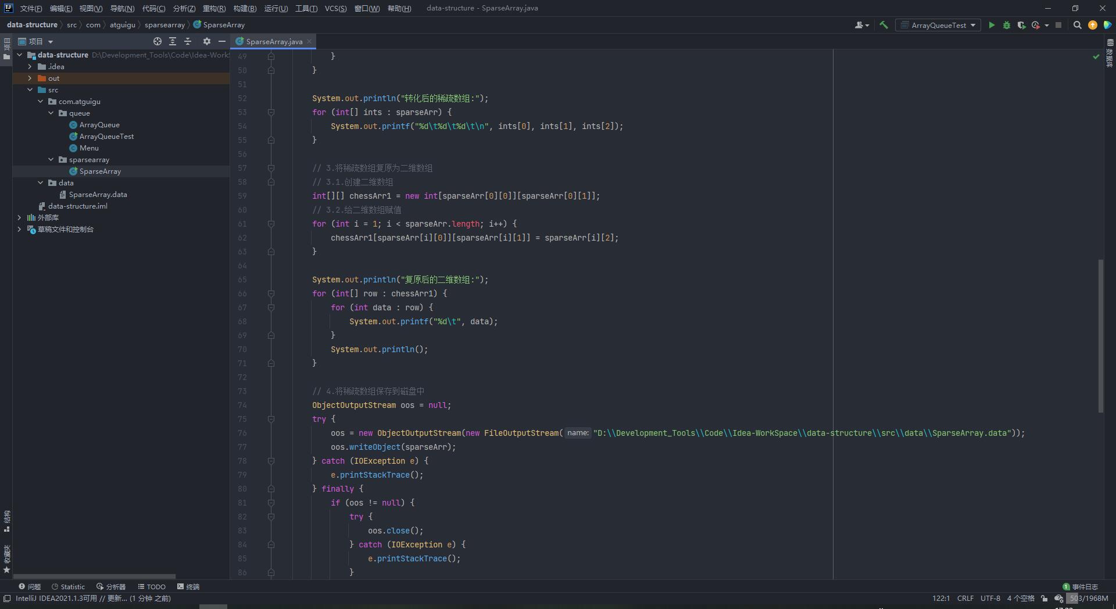Expand 草稿文件和控制台 node

point(19,230)
